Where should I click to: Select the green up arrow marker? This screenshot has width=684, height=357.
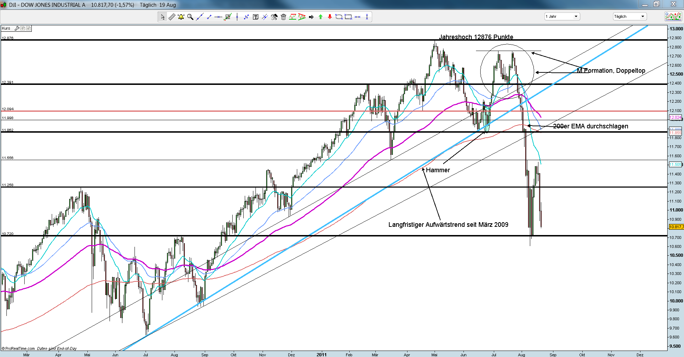(x=320, y=17)
